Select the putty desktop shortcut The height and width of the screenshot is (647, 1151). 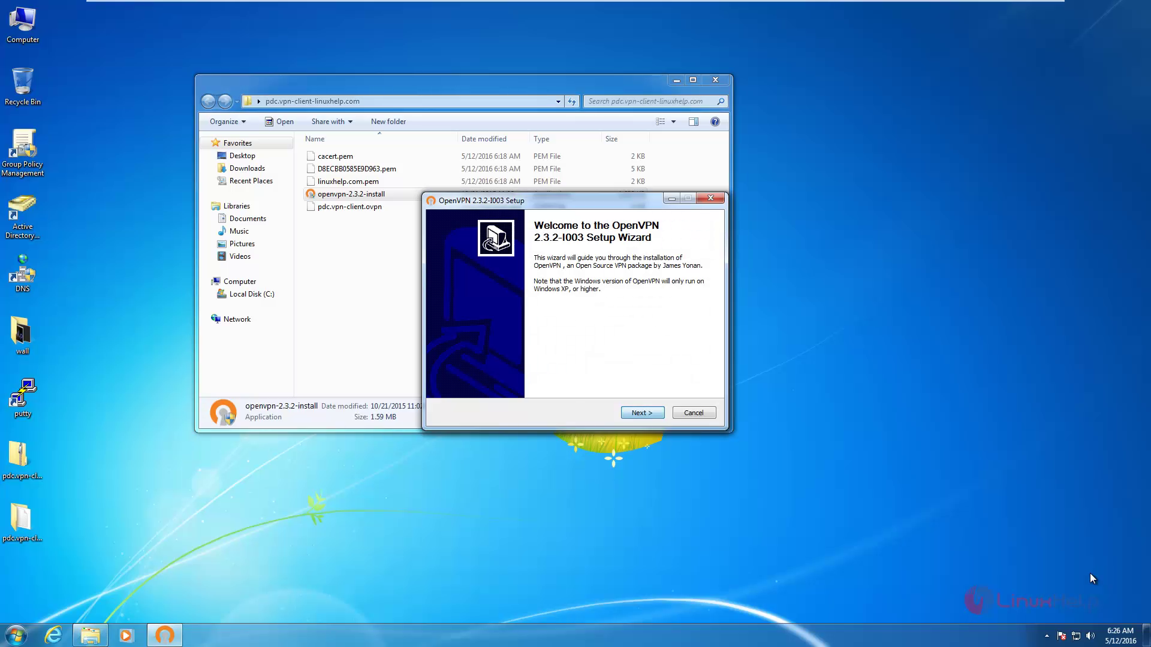pos(23,398)
